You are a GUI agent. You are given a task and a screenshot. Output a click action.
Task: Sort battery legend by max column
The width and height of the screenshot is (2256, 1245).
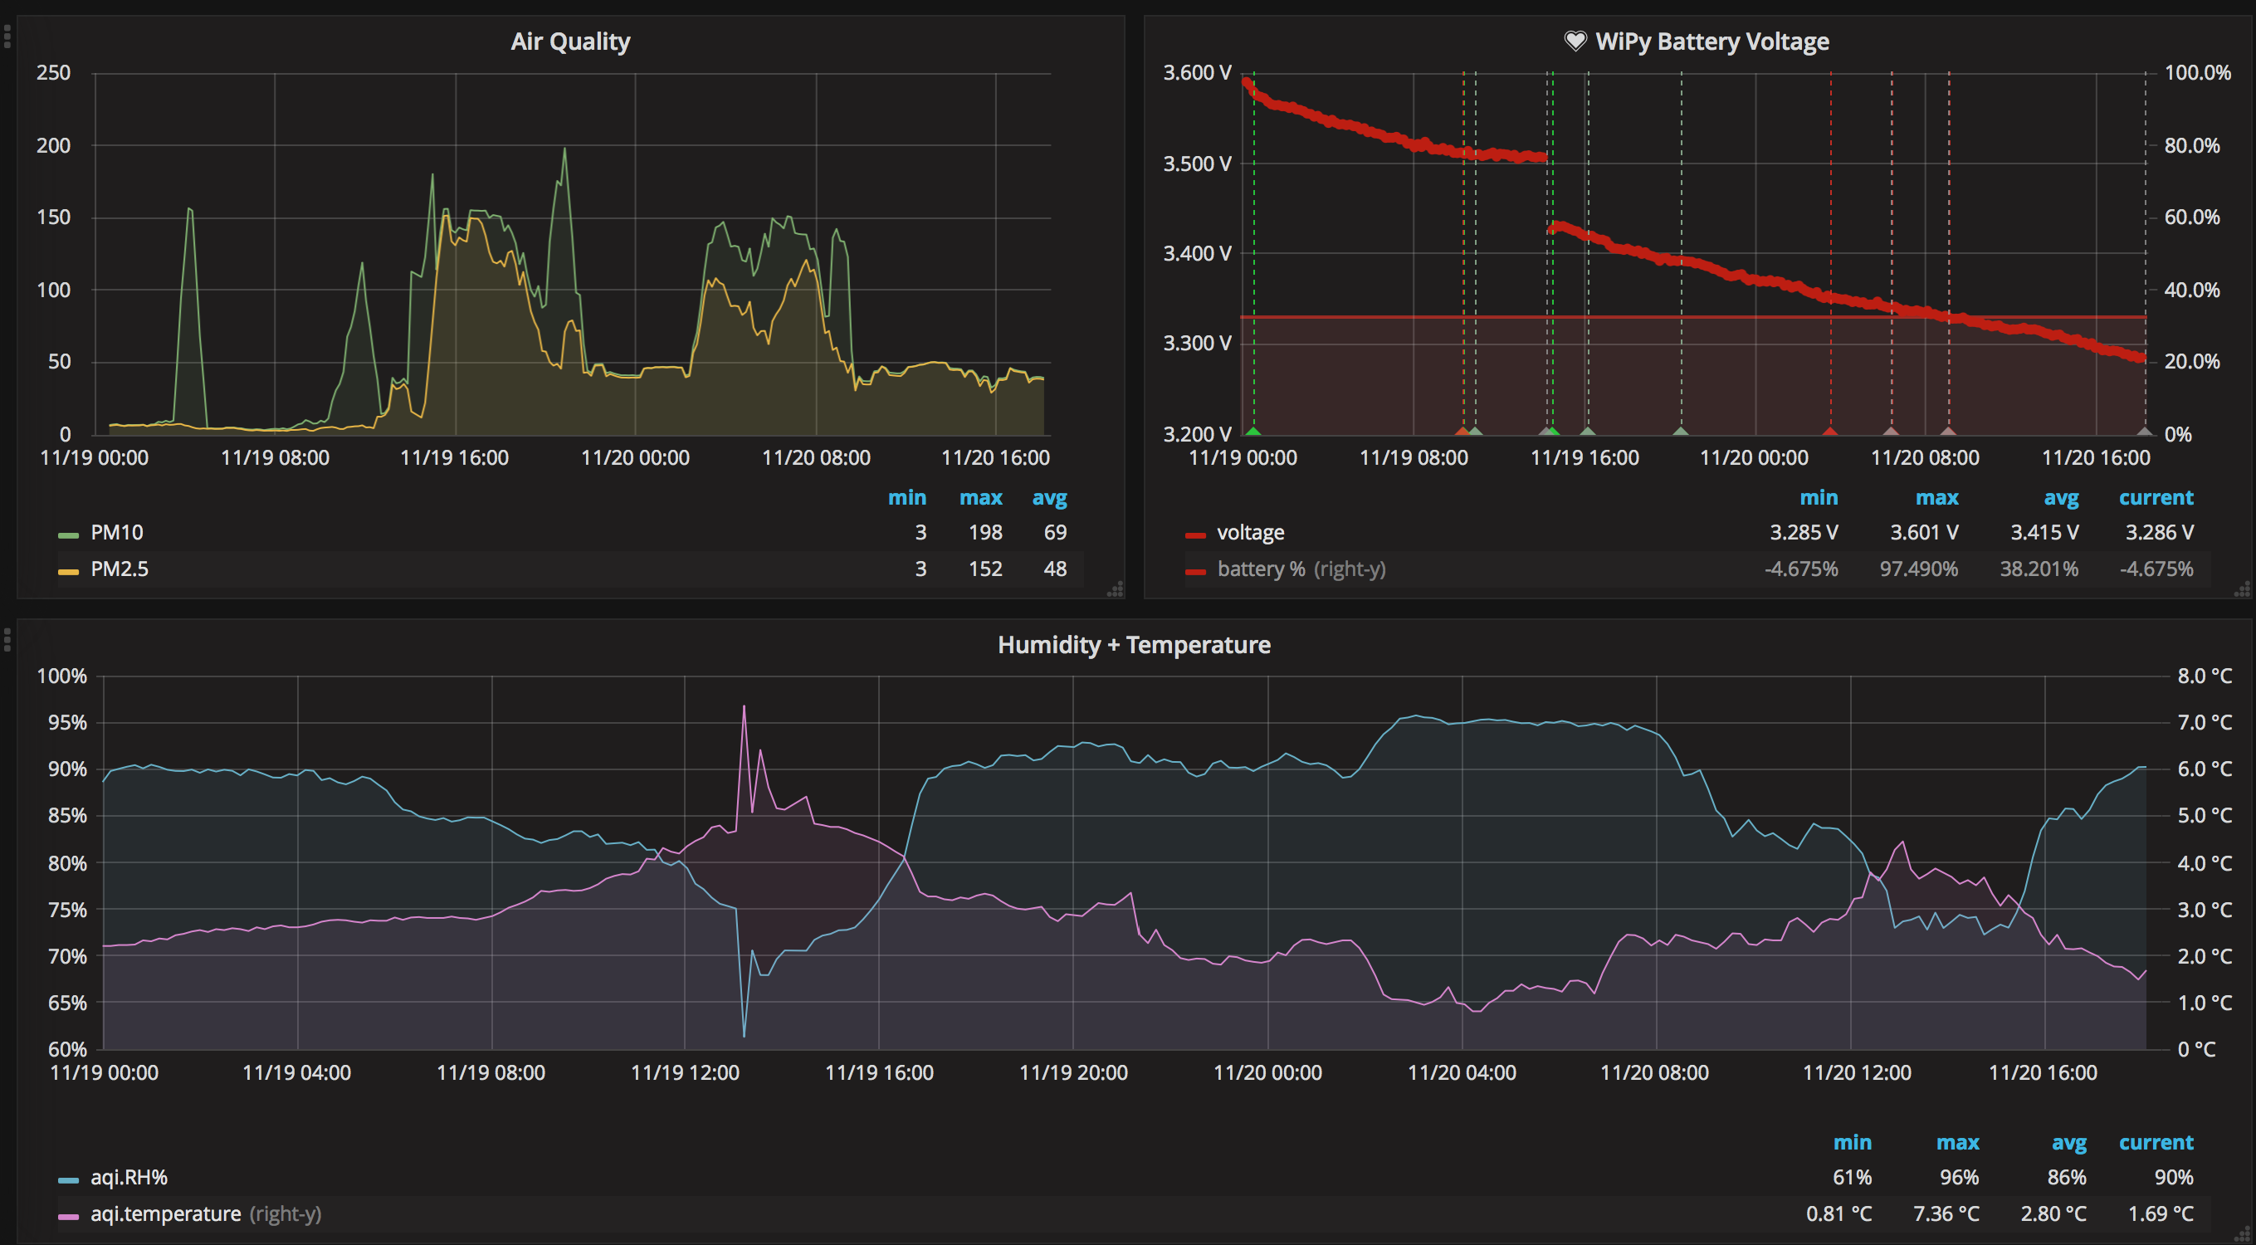[x=1937, y=497]
